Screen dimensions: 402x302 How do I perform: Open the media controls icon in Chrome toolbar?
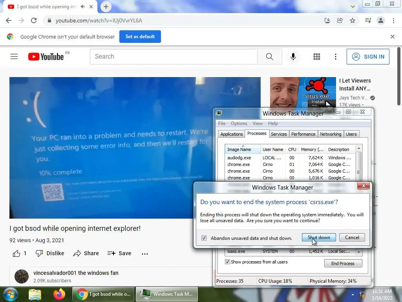(368, 20)
